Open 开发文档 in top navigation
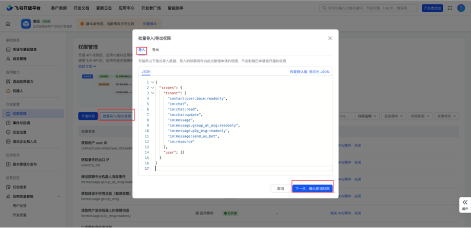The image size is (471, 228). [82, 8]
